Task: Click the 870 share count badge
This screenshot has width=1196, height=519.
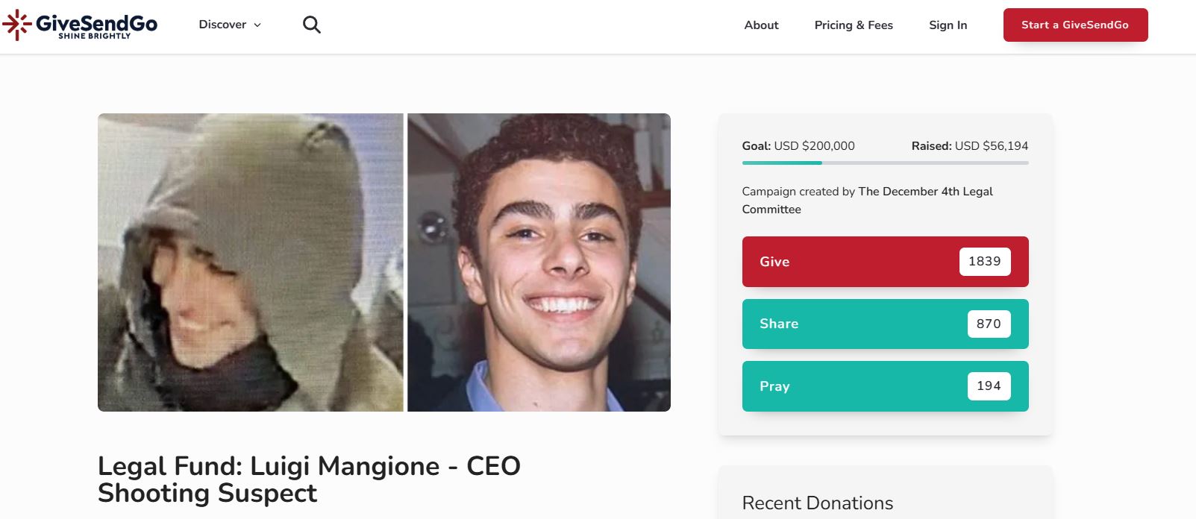Action: 989,324
